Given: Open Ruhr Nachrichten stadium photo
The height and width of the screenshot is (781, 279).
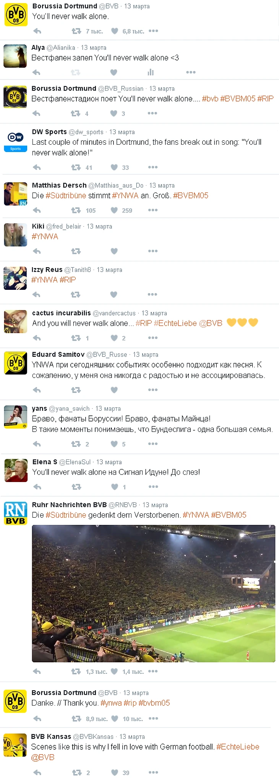Looking at the screenshot, I should 154,593.
